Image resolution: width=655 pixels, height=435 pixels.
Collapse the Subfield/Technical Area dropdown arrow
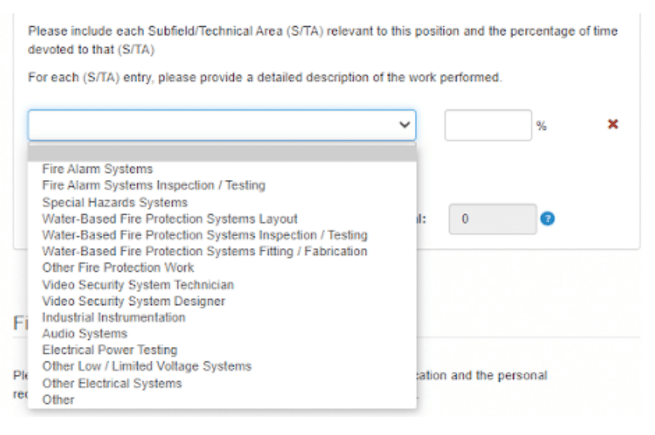[404, 125]
